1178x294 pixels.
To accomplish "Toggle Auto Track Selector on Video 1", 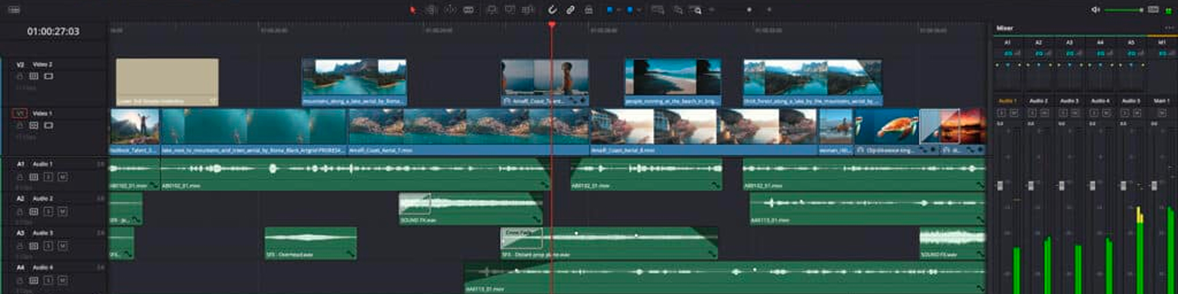I will 34,126.
